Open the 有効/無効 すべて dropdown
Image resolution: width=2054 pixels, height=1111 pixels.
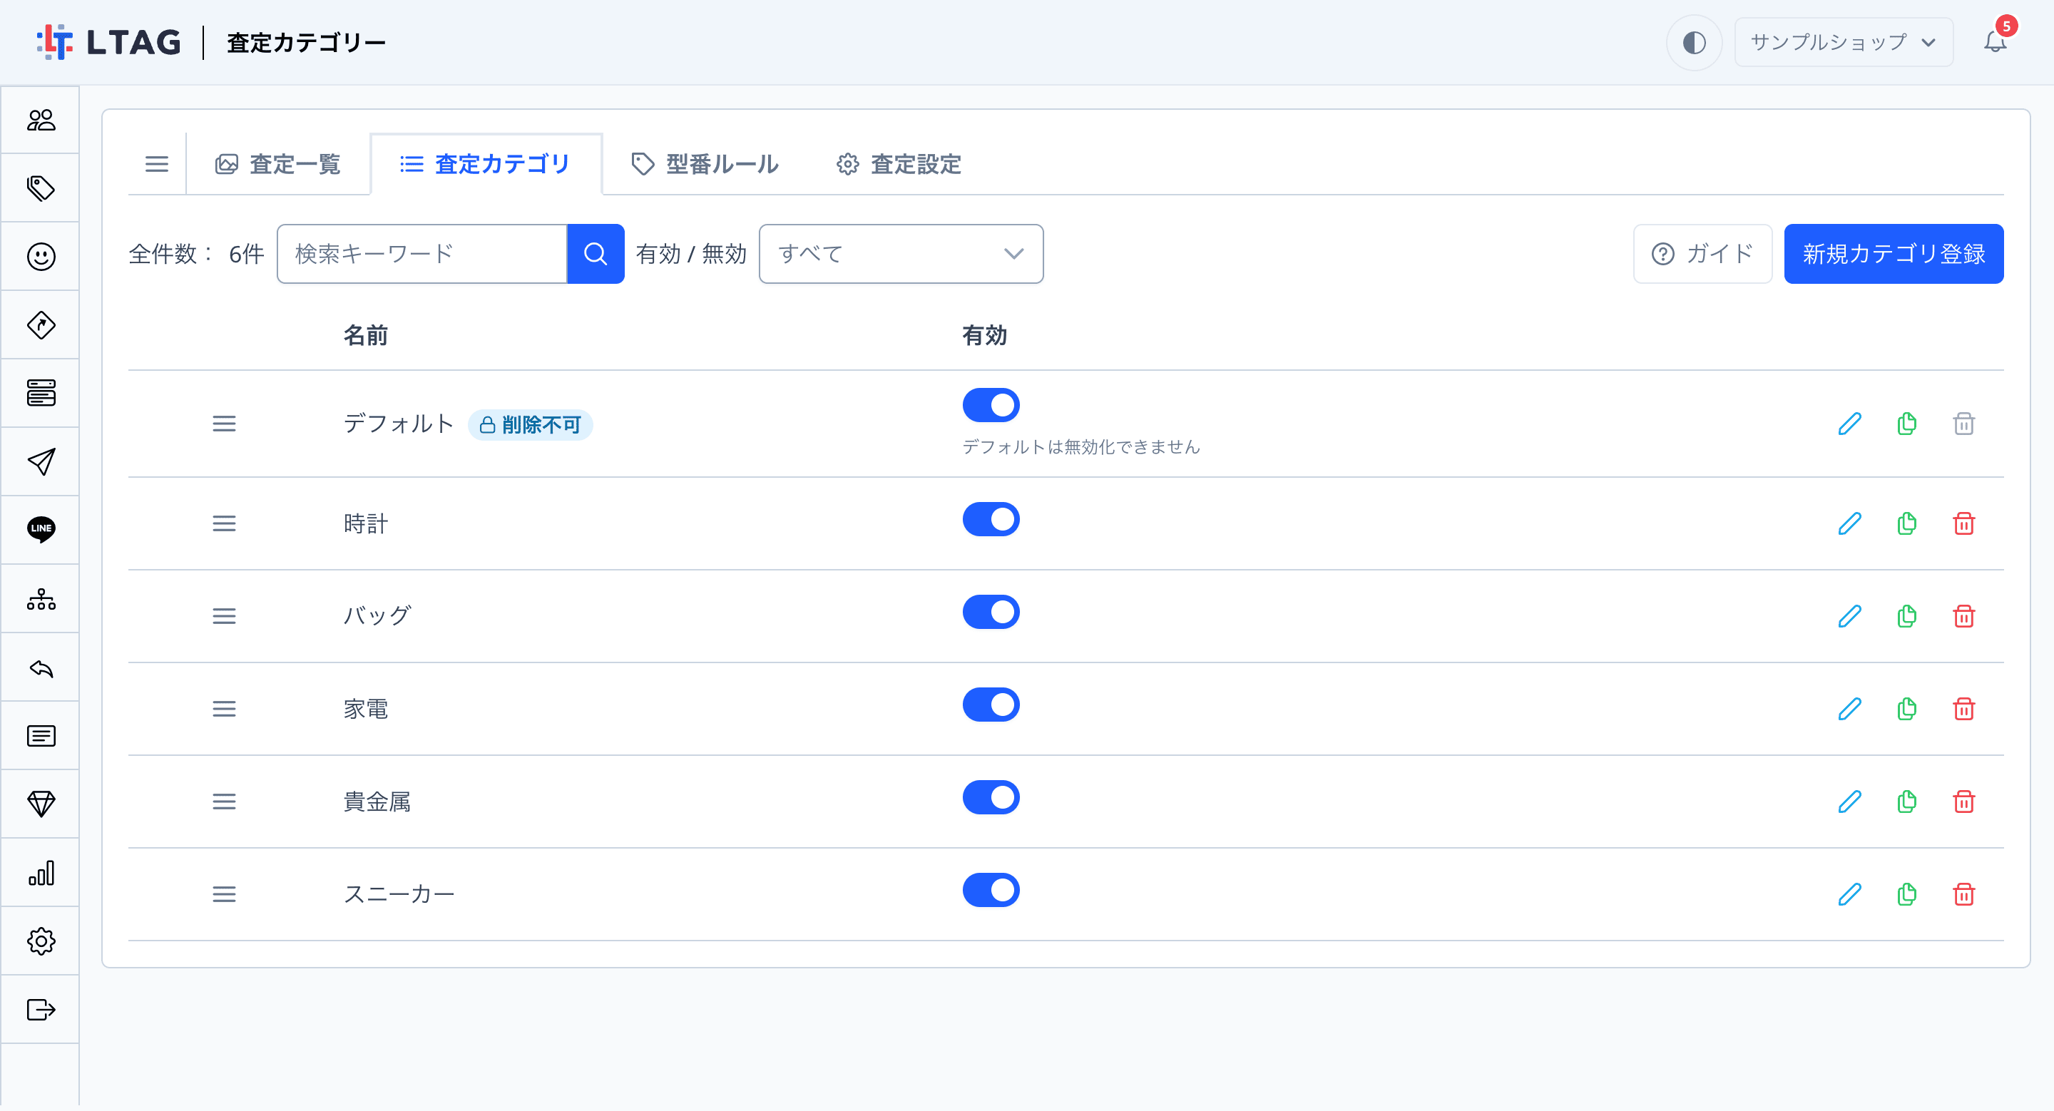pos(901,253)
